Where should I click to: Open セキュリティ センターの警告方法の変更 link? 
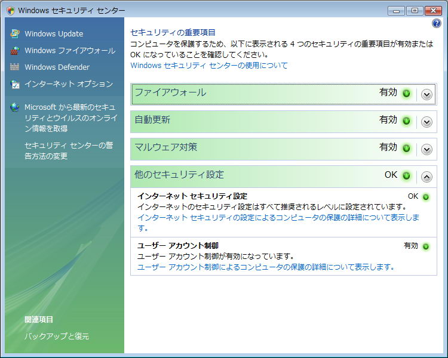69,151
